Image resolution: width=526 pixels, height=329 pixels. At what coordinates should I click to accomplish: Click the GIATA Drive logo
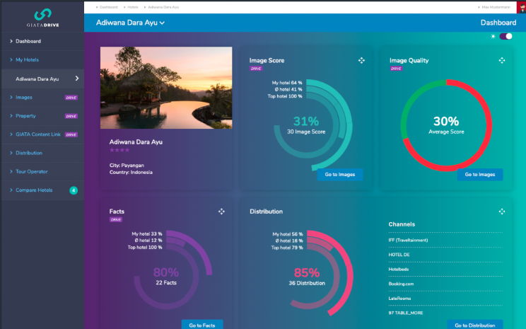[x=42, y=17]
